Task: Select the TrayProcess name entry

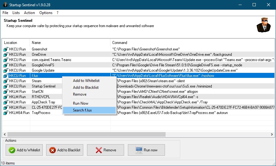Action: (x=41, y=113)
